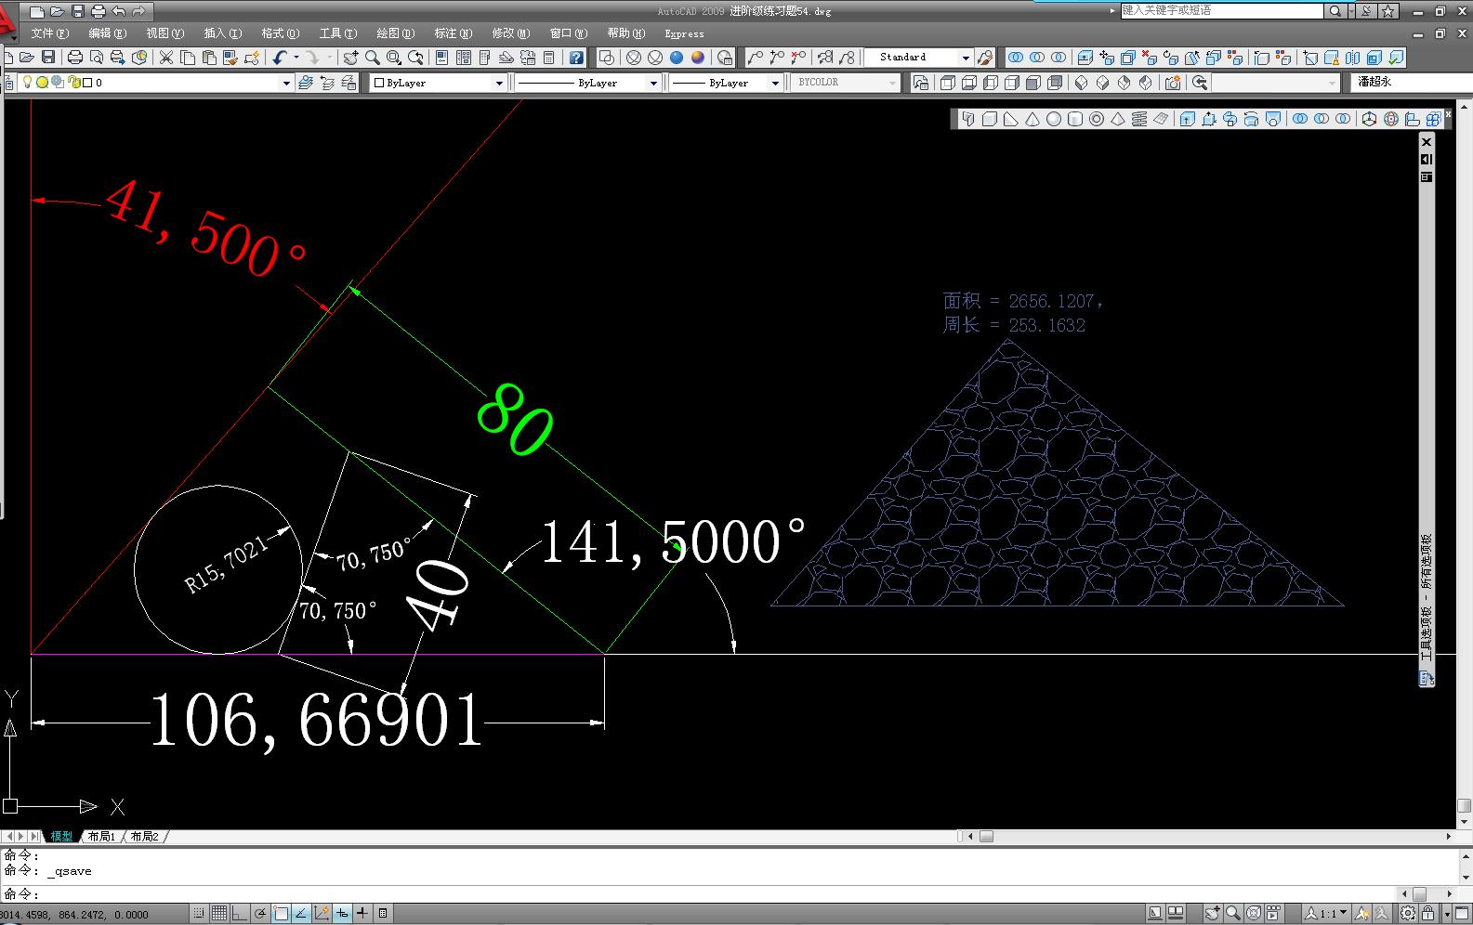The height and width of the screenshot is (925, 1473).
Task: Open the QuickCalc calculator
Action: click(549, 58)
